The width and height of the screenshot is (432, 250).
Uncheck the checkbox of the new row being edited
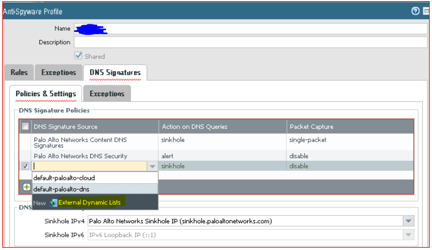click(x=25, y=166)
